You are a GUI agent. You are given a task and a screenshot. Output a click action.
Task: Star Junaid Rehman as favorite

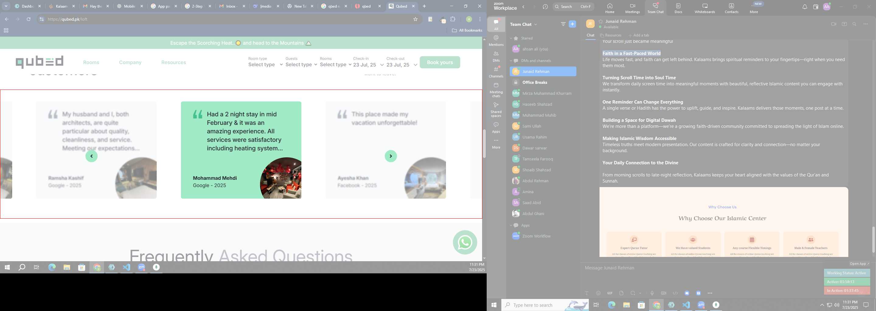pos(601,21)
